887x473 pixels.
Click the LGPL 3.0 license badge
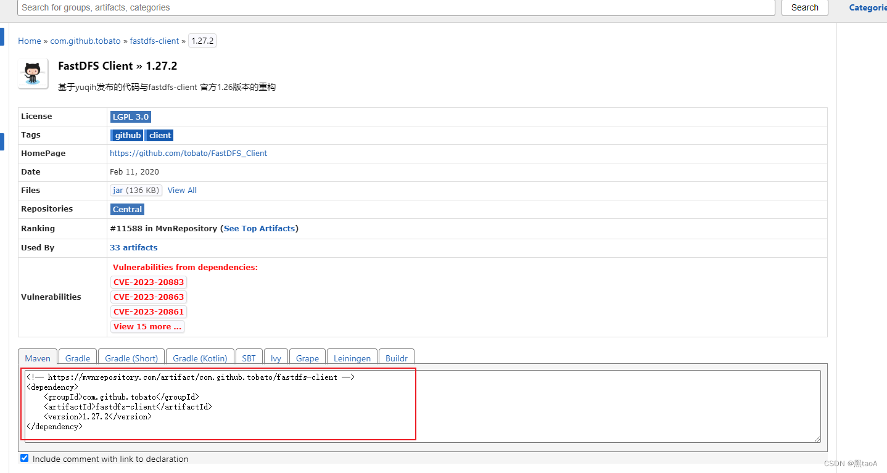coord(130,117)
